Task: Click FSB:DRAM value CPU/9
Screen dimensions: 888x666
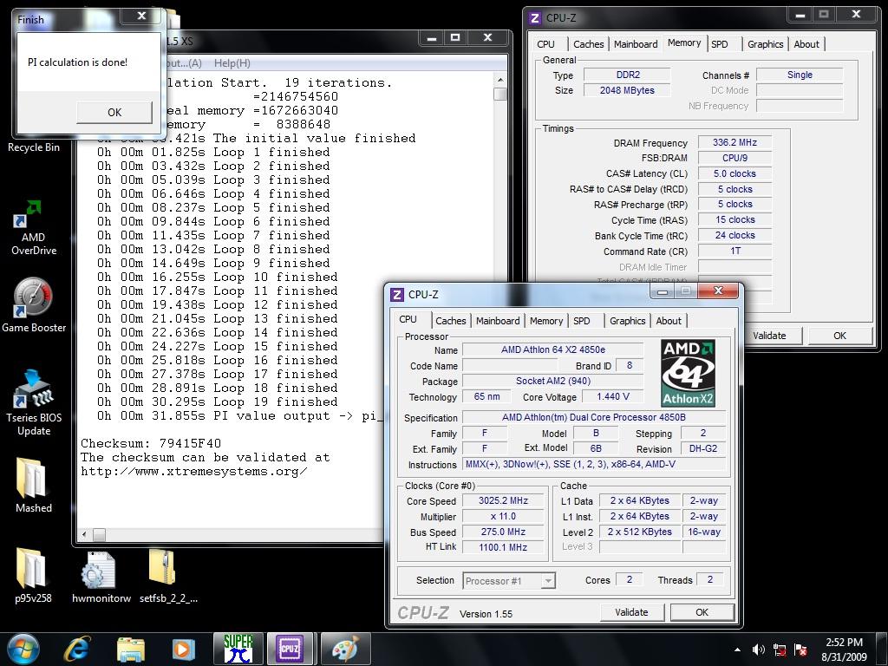Action: [735, 158]
